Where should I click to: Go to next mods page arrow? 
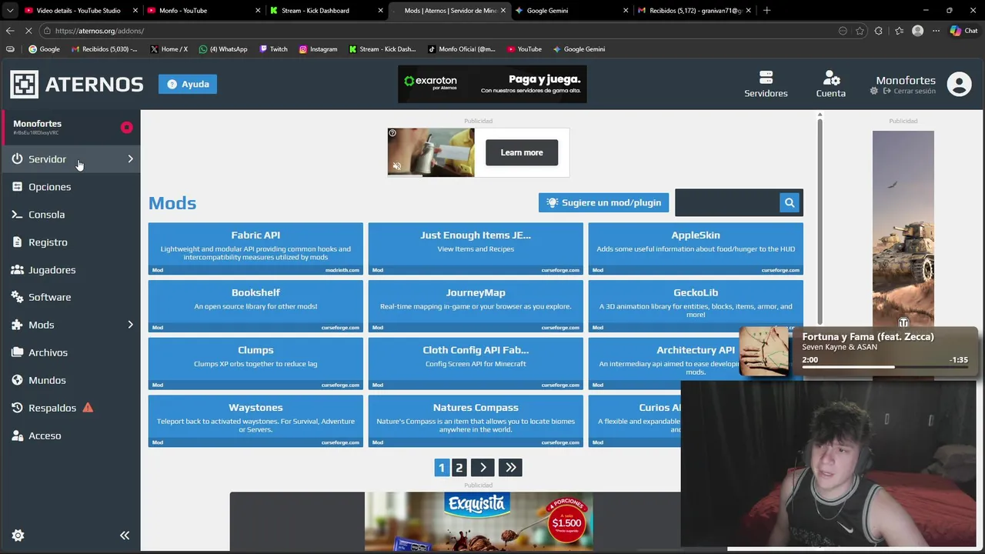pos(482,467)
